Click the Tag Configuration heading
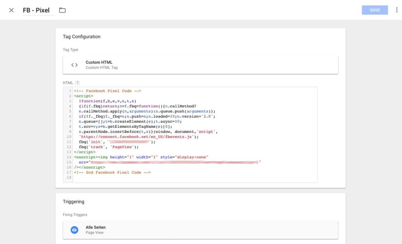This screenshot has width=402, height=244. [x=82, y=37]
